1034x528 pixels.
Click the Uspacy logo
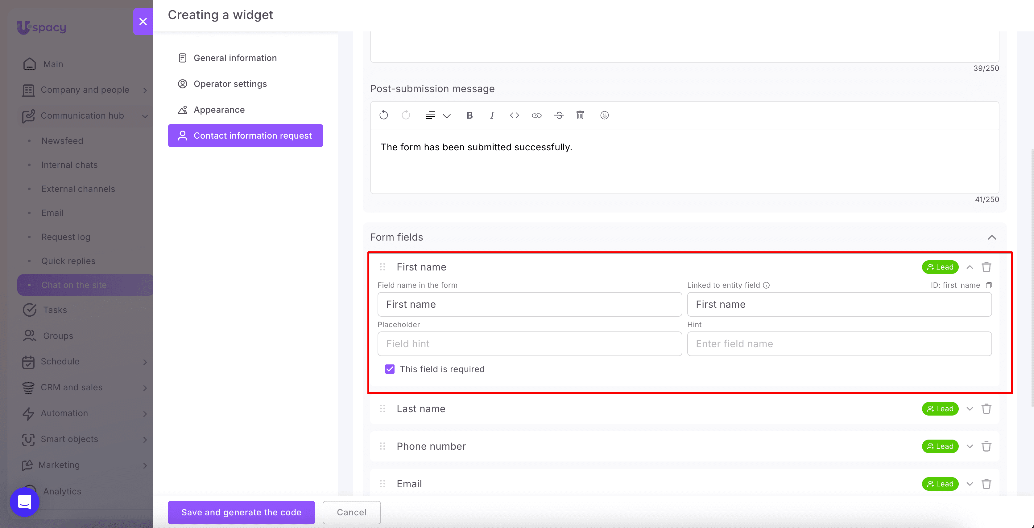click(42, 27)
